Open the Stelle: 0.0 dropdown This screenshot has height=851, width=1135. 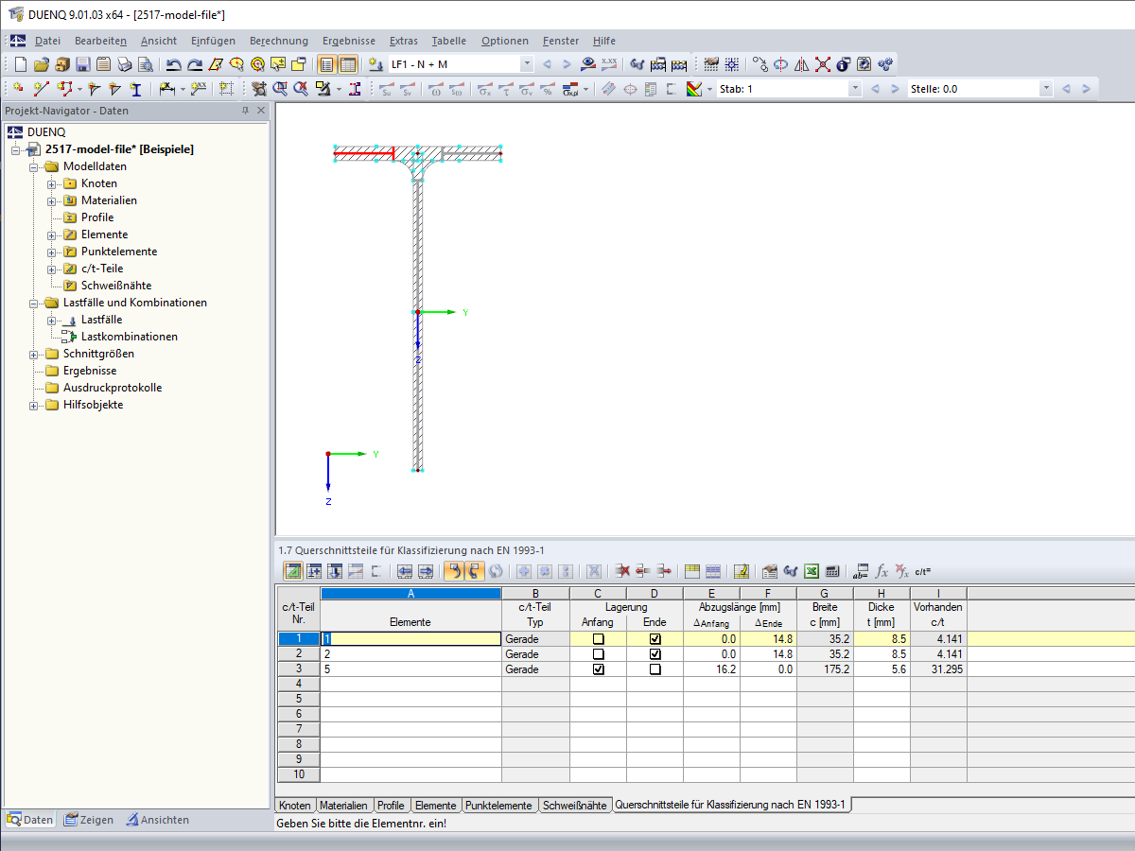tap(1045, 89)
